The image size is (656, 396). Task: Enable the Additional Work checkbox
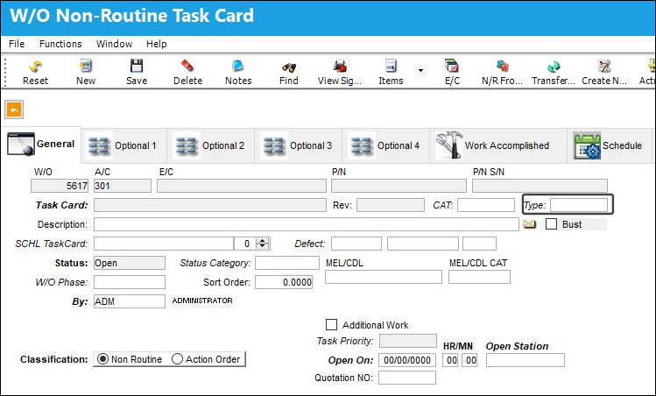tap(331, 325)
